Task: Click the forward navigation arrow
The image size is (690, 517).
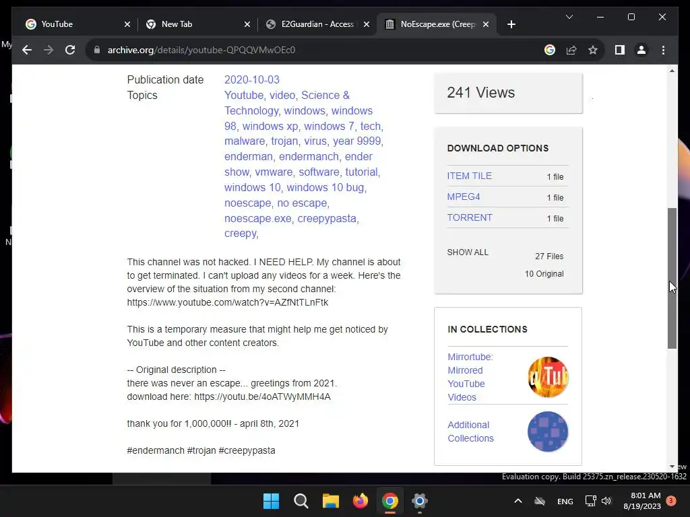Action: [x=49, y=50]
